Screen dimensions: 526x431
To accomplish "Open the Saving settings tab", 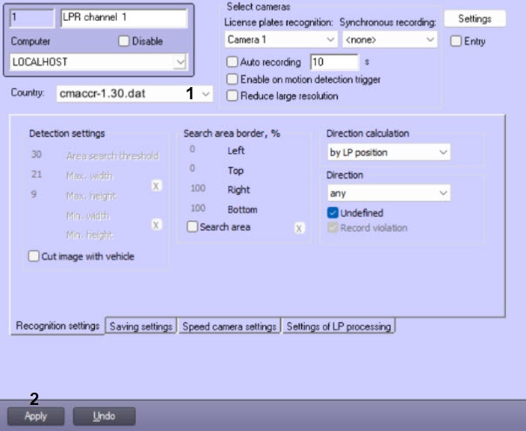I will point(141,327).
